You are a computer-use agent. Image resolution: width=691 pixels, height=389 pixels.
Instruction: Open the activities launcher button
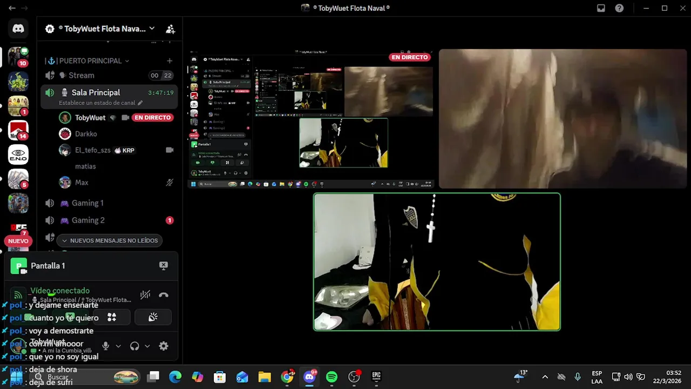(x=112, y=318)
